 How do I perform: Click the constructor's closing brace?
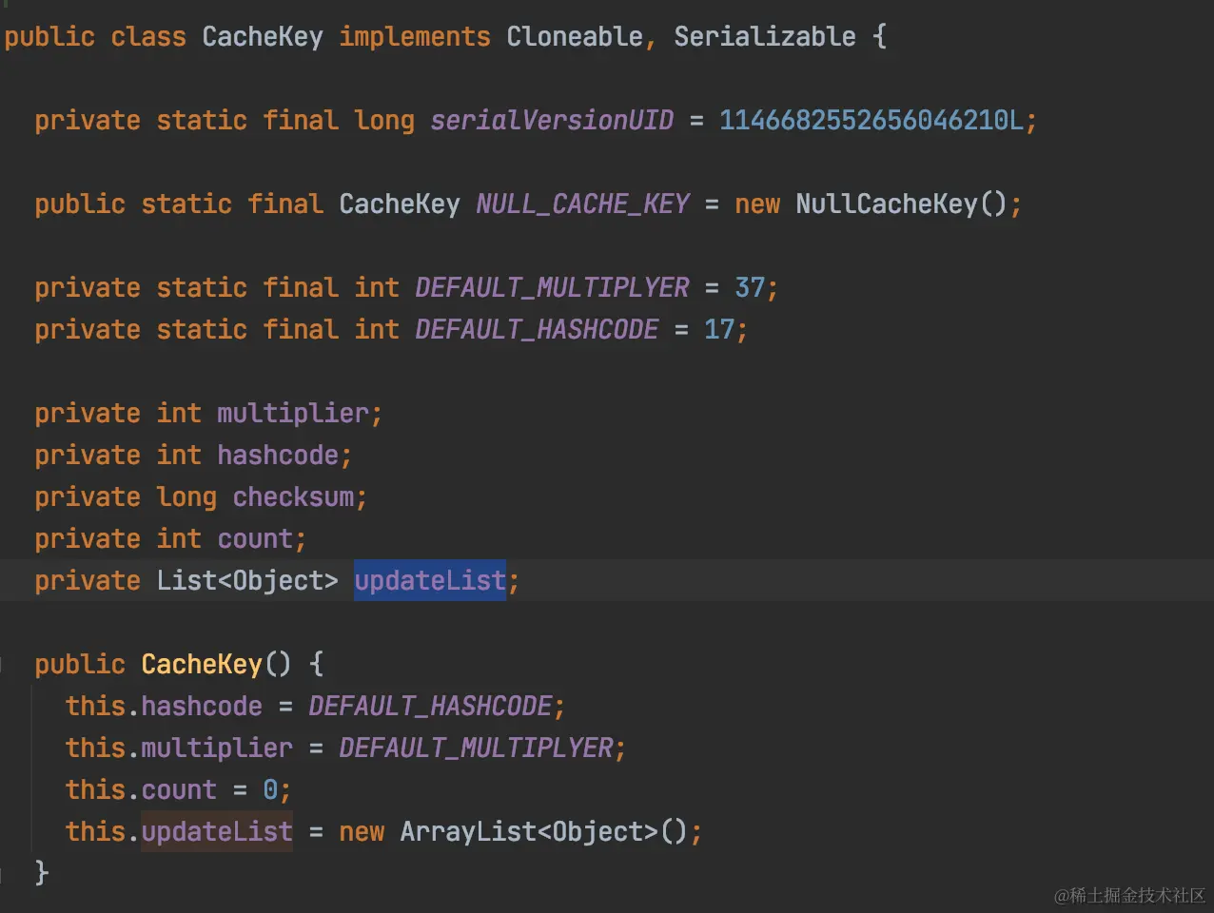coord(41,873)
